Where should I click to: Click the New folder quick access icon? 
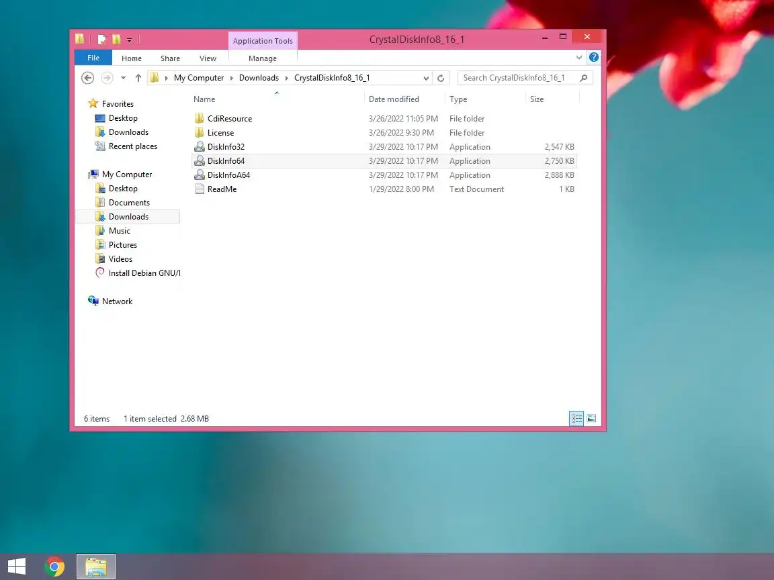[116, 39]
